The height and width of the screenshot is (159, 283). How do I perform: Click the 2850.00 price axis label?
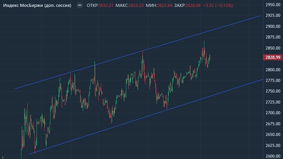pos(273,48)
